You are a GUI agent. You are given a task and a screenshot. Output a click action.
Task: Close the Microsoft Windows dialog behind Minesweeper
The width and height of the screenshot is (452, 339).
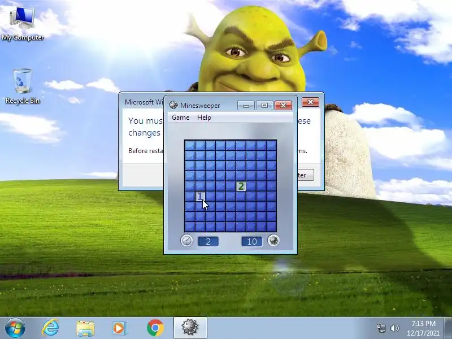click(310, 102)
